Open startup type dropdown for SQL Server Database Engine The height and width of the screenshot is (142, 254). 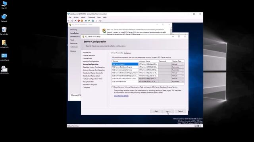(x=183, y=67)
